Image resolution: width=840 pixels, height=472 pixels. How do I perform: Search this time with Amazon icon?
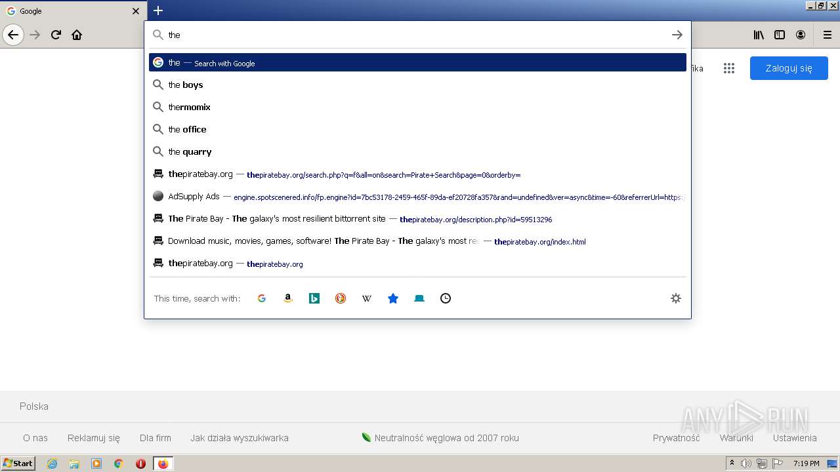pyautogui.click(x=288, y=298)
